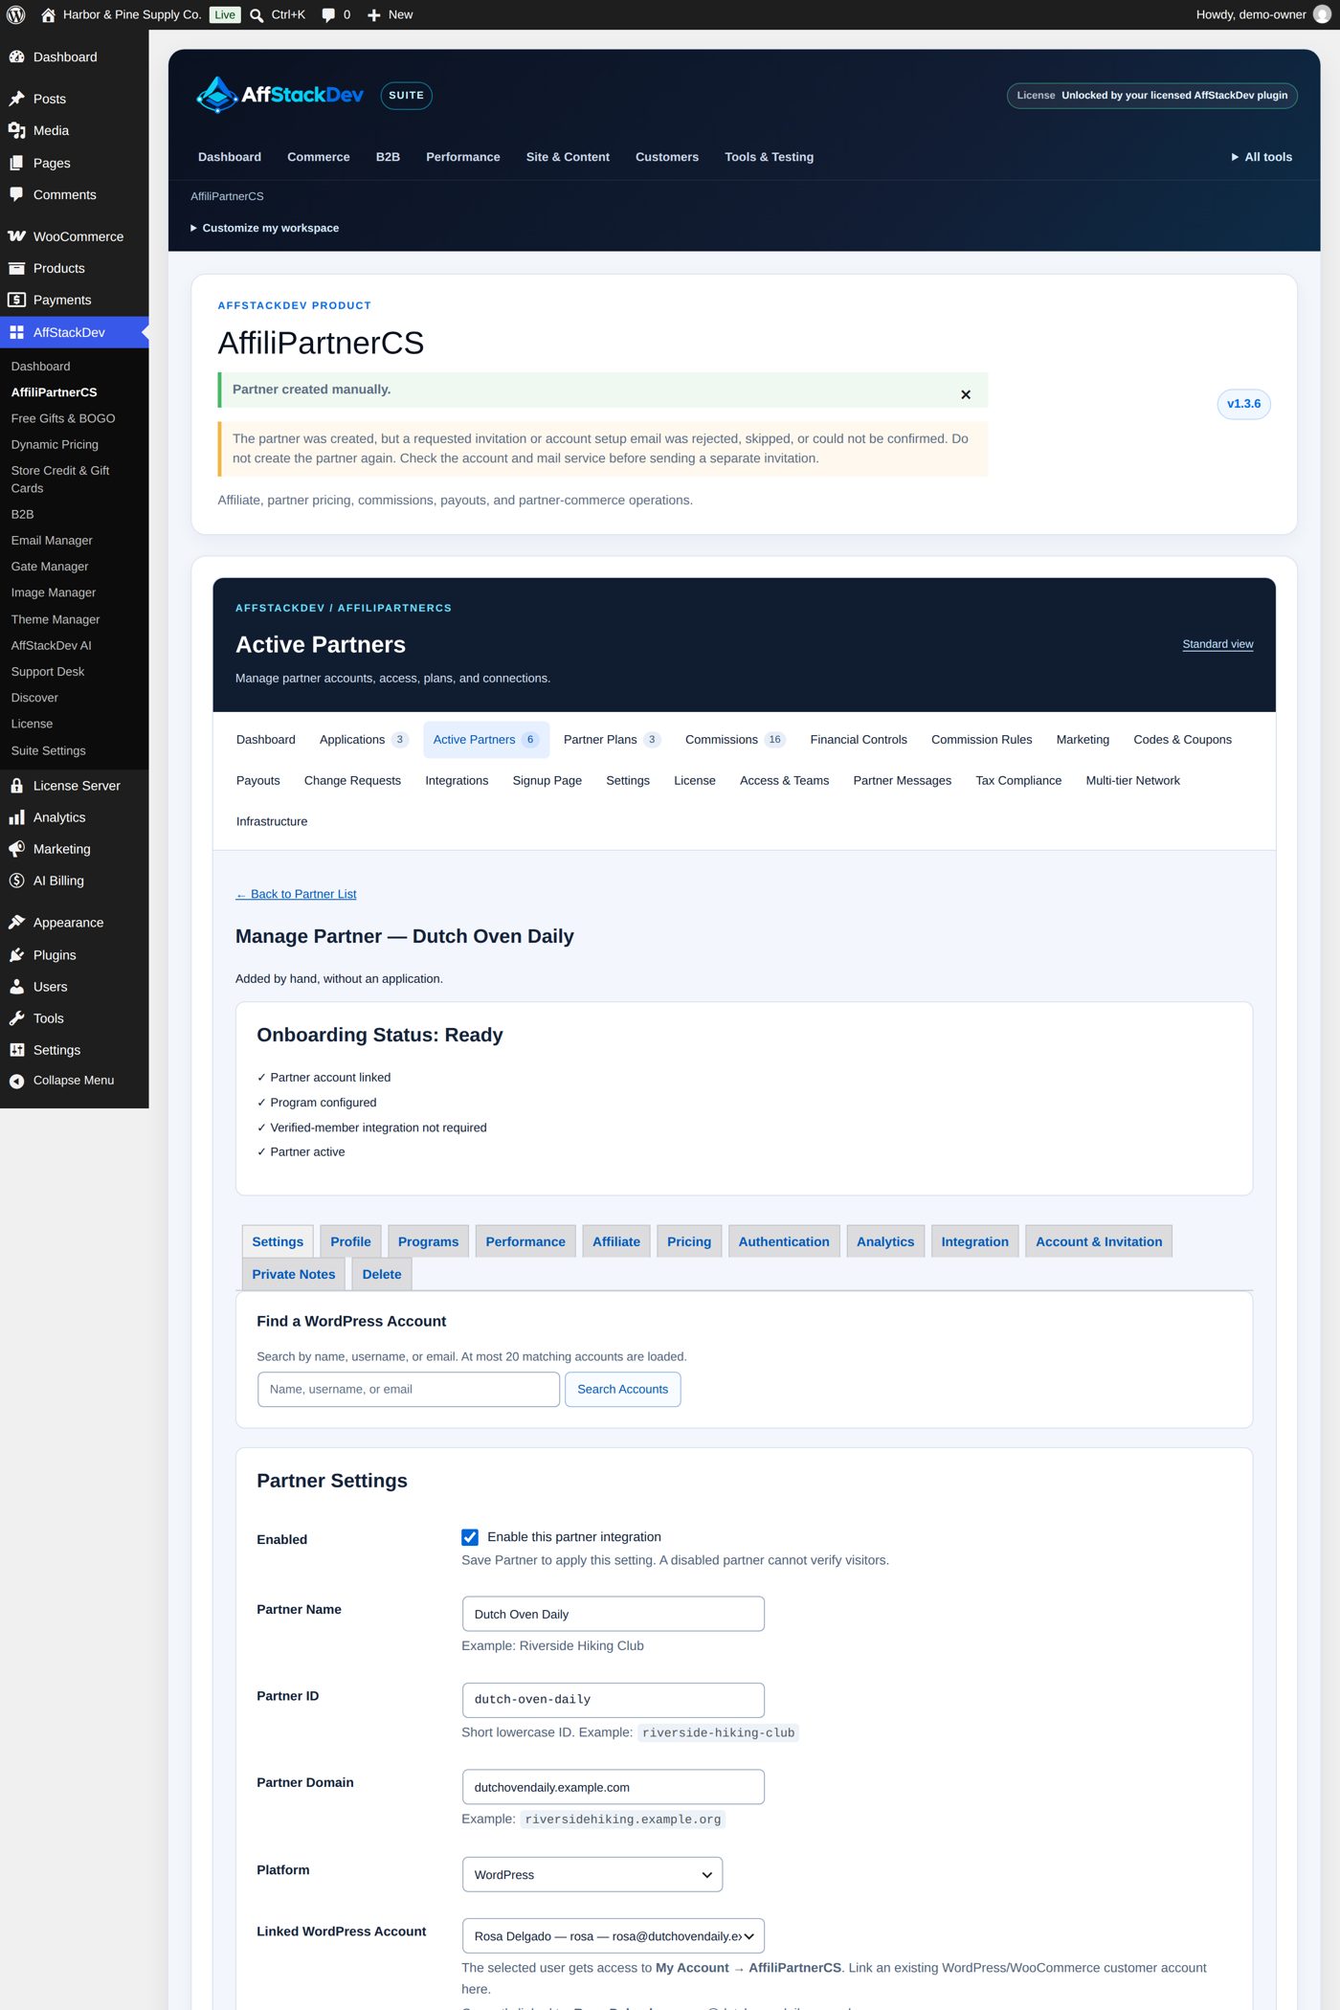
Task: Click the Search Accounts button
Action: [623, 1390]
